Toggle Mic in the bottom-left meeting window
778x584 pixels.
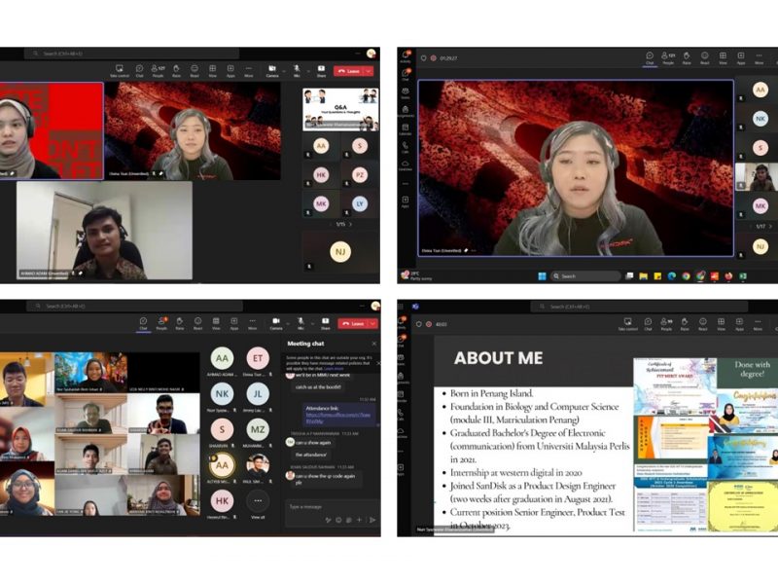tap(301, 323)
